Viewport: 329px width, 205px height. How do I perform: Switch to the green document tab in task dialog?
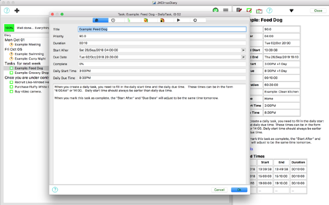point(129,20)
